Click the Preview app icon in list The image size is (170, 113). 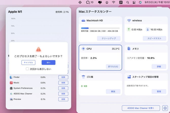11,99
